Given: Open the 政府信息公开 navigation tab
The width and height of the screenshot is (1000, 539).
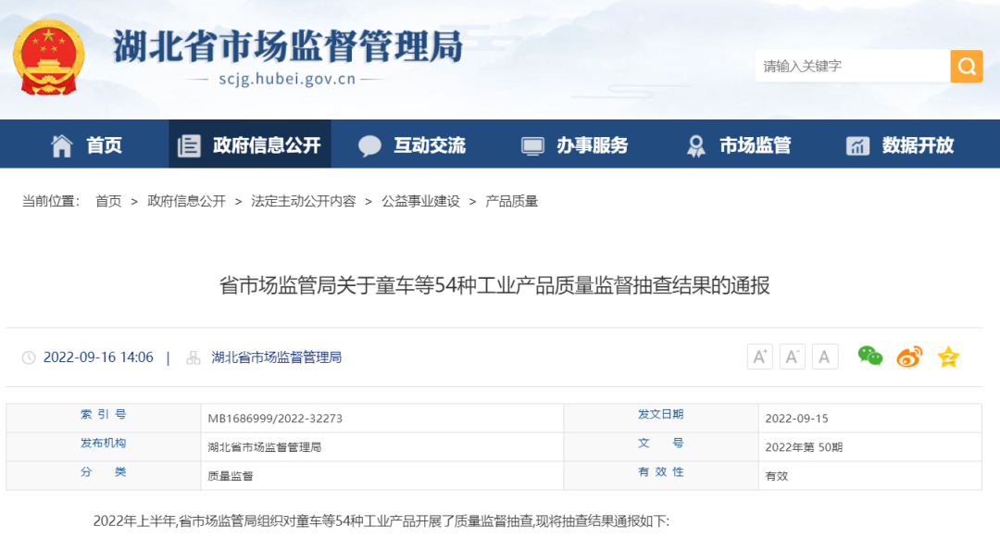Looking at the screenshot, I should [x=249, y=145].
